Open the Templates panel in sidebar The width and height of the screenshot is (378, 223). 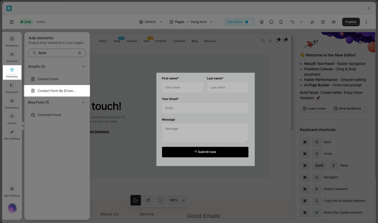pos(12,41)
